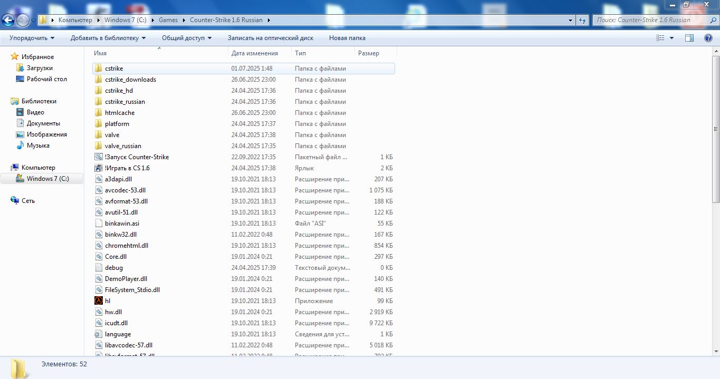This screenshot has height=379, width=720.
Task: Open the Добавить в библиотеку dropdown
Action: (x=108, y=38)
